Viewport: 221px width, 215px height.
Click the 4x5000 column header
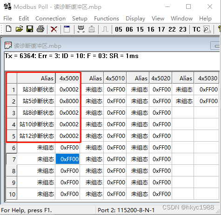(x=67, y=78)
